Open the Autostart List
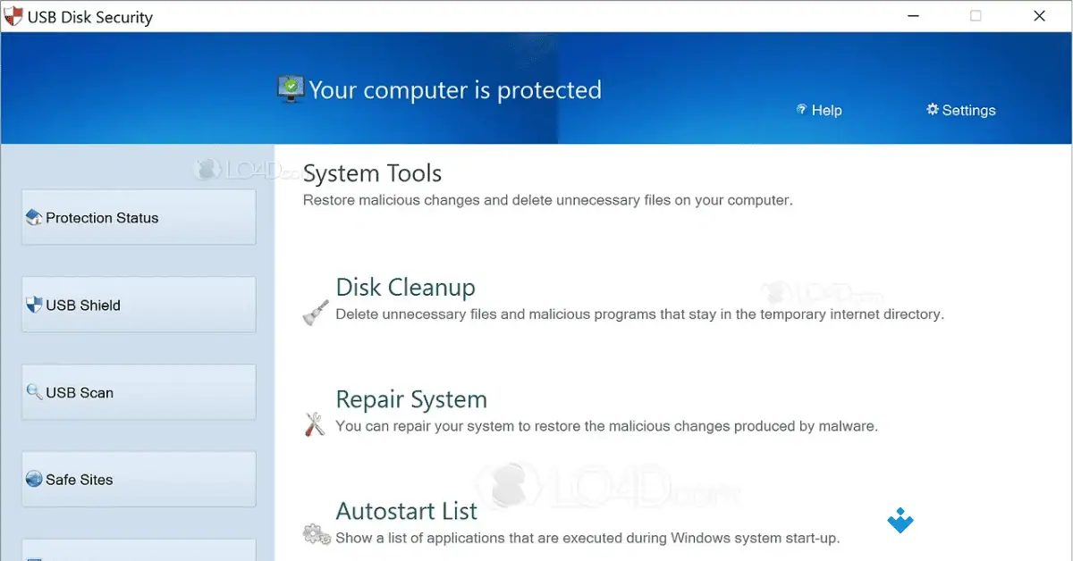This screenshot has height=561, width=1073. [x=406, y=510]
